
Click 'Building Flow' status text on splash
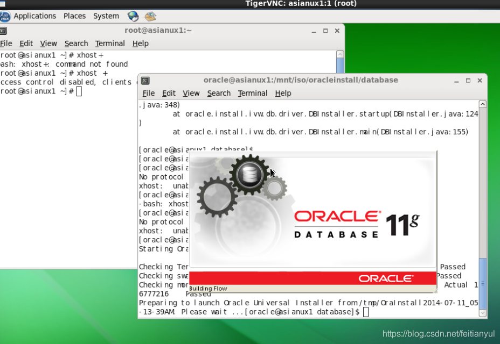(208, 289)
